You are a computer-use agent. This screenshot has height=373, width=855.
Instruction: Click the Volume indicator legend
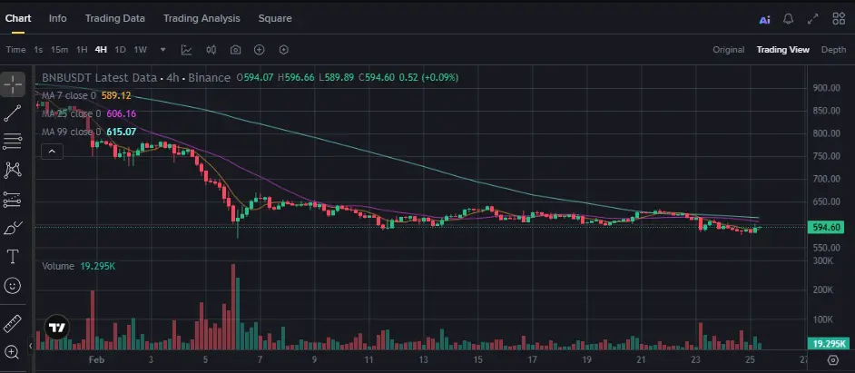click(79, 266)
